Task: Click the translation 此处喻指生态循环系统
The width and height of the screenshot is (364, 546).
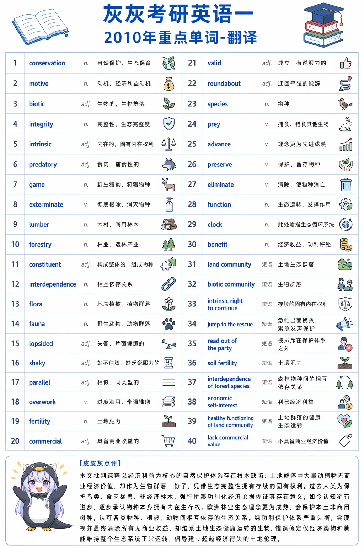Action: (306, 224)
